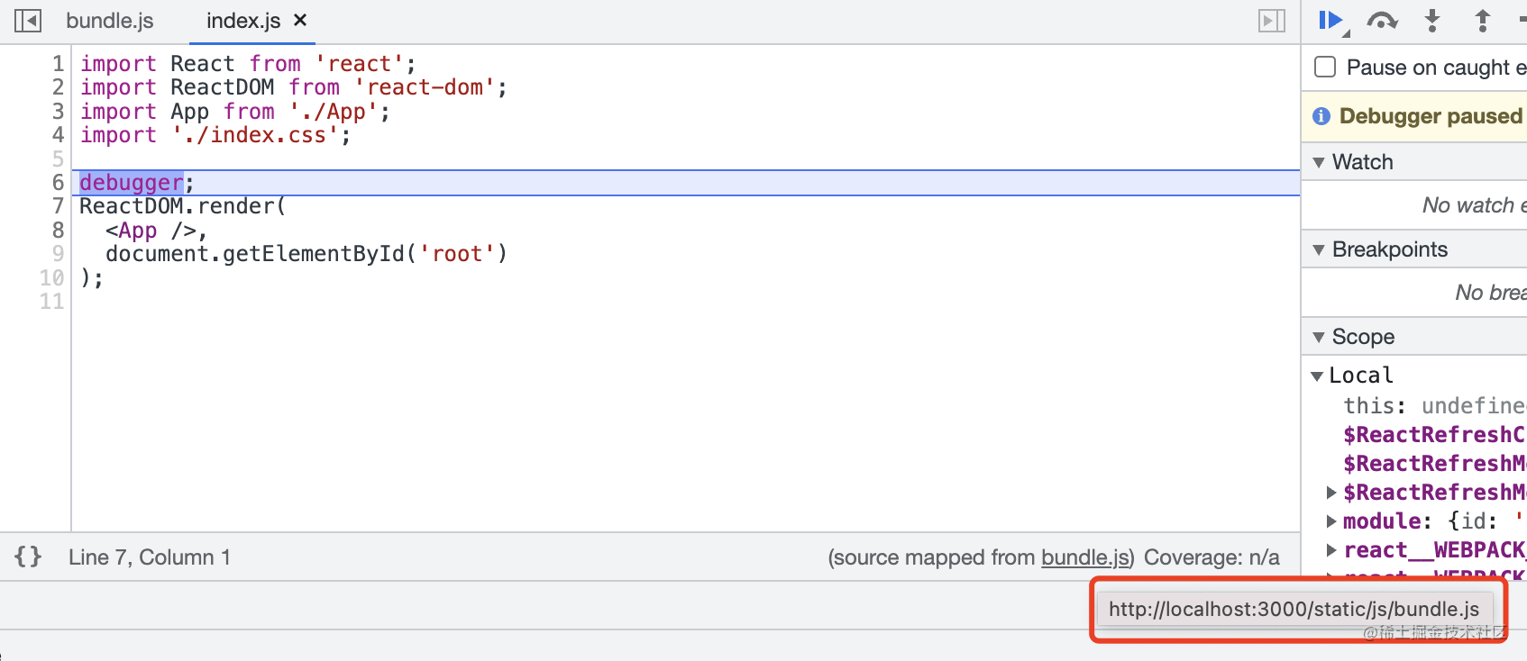This screenshot has width=1527, height=661.
Task: Collapse the Watch section
Action: (1319, 162)
